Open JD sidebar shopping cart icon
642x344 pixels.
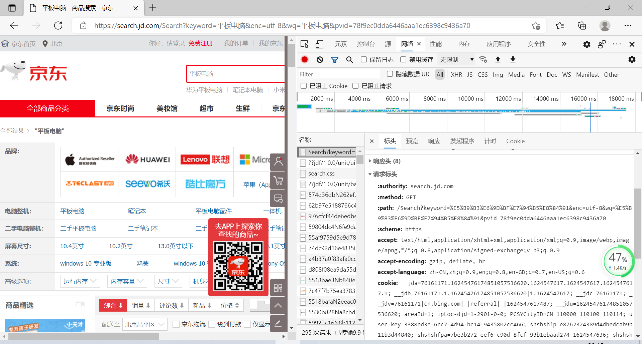(x=278, y=181)
